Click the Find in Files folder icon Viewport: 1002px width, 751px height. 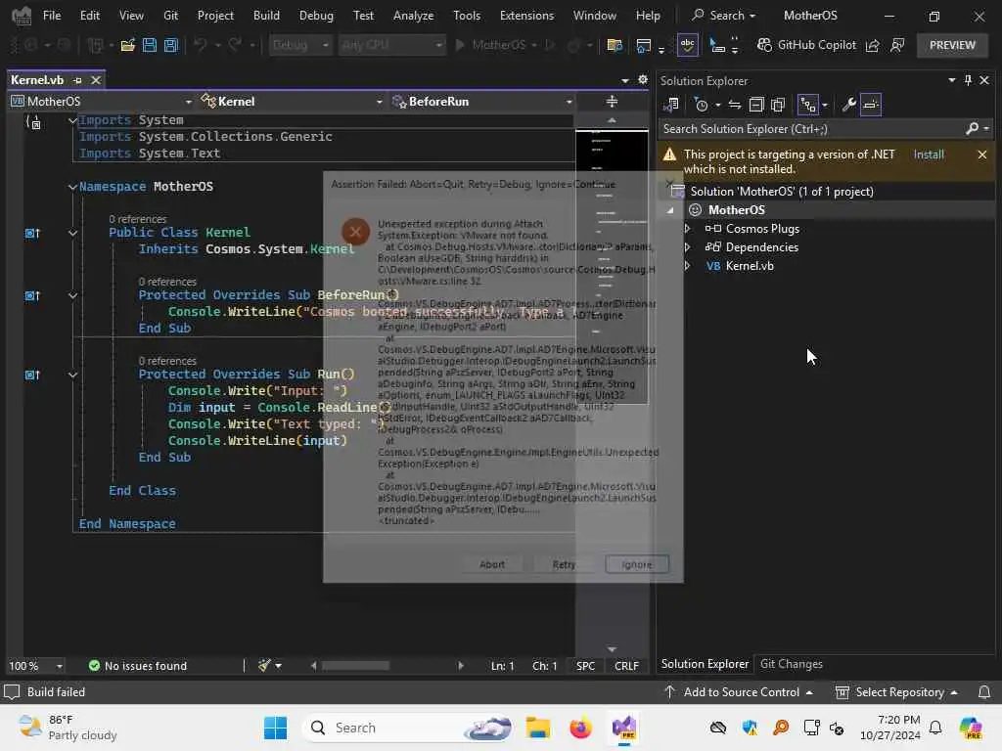615,45
